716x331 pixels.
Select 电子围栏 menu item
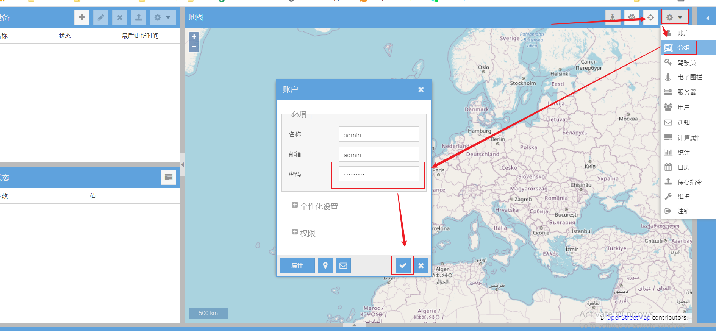[689, 77]
